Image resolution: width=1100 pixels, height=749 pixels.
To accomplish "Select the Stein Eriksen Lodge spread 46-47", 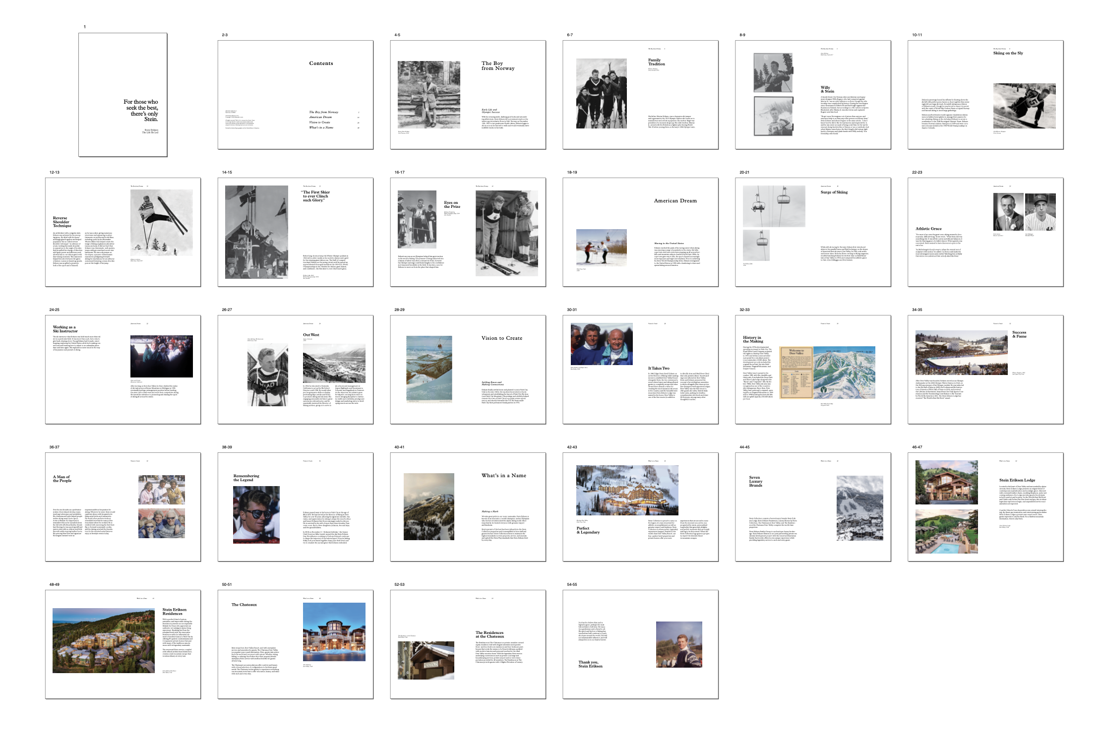I will [985, 507].
